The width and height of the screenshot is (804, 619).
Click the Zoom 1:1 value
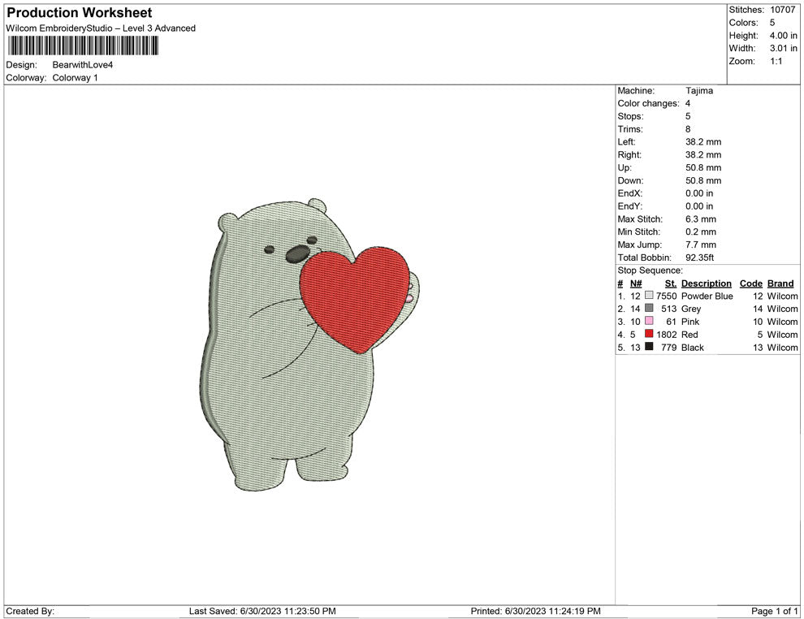pyautogui.click(x=776, y=62)
